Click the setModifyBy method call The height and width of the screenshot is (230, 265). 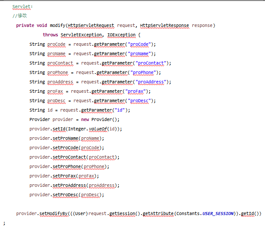tap(53, 214)
